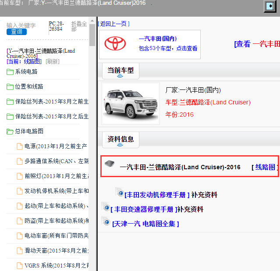280x271 pixels.
Task: Collapse the 总体电路图 open folder icon
Action: [10, 132]
